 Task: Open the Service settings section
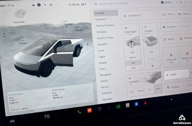105,87
